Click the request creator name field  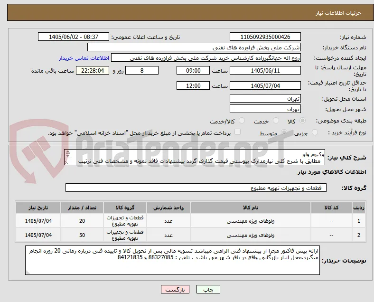point(206,58)
